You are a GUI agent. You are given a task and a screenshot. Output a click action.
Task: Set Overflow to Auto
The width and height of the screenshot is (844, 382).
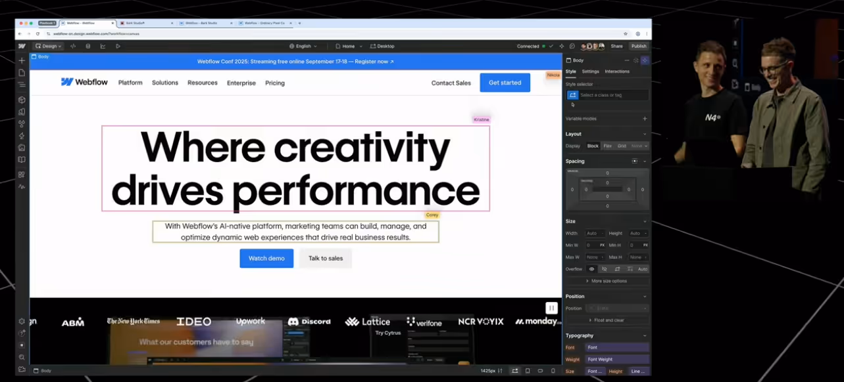[x=643, y=269]
